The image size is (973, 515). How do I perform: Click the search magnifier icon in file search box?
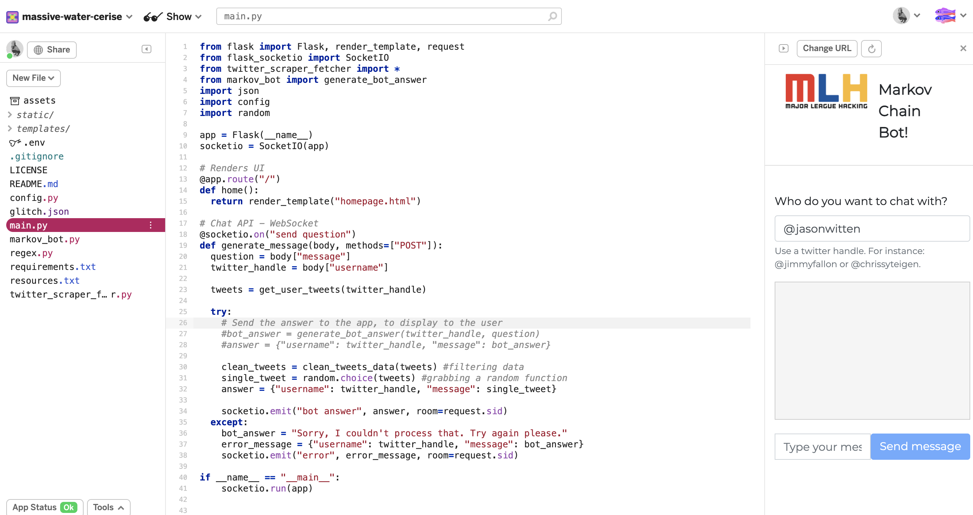coord(552,16)
